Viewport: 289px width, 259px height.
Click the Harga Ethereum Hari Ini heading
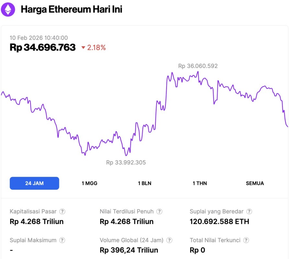pyautogui.click(x=71, y=9)
